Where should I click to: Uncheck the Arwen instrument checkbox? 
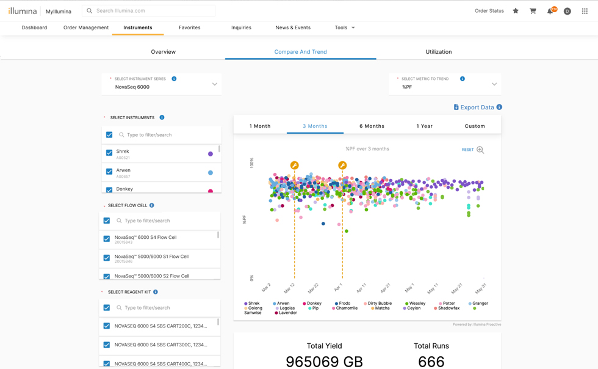pyautogui.click(x=109, y=172)
